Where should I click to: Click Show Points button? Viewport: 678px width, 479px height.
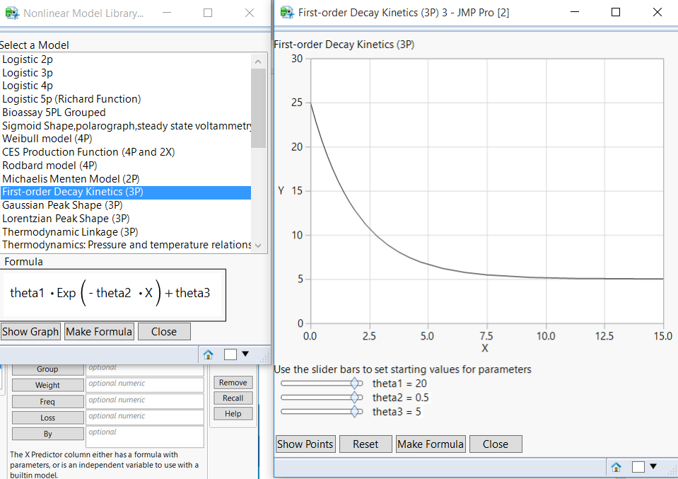point(305,444)
